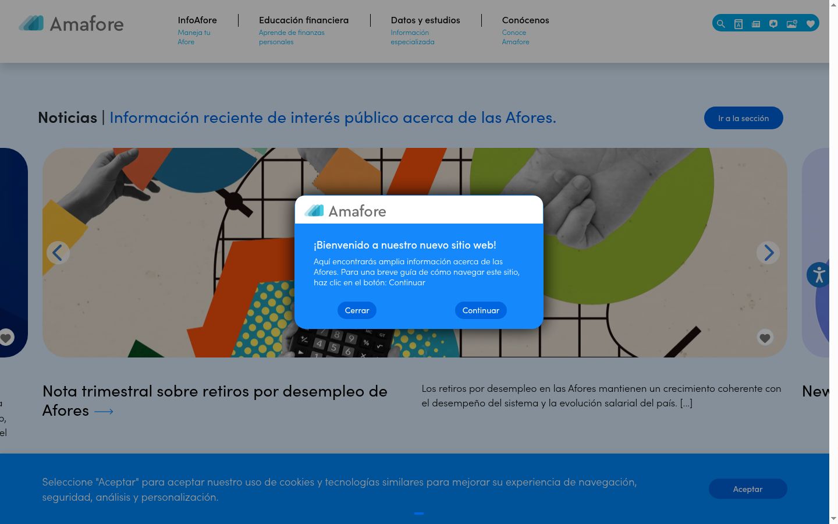This screenshot has height=524, width=838.
Task: Open the glossary book icon with letter A
Action: tap(738, 24)
